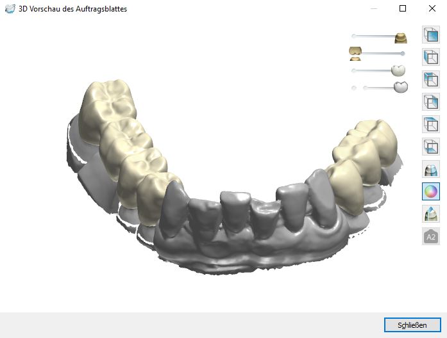Switch to left-face cube view
Screen dimensions: 447x338
pyautogui.click(x=431, y=57)
